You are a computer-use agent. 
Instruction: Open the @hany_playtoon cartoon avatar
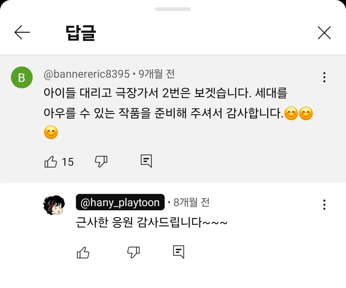click(x=54, y=205)
